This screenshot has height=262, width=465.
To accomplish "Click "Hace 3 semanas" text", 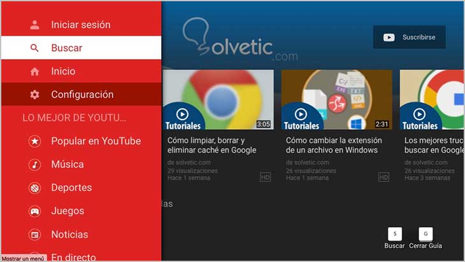I will (x=427, y=178).
